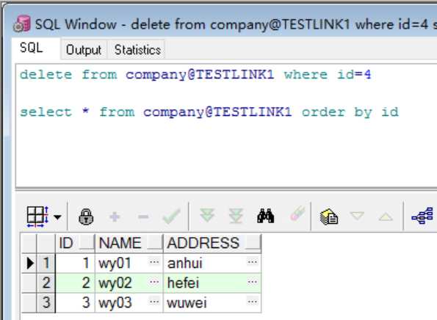Screen dimensions: 437x320
Task: Click the down triangle next record icon
Action: [357, 216]
